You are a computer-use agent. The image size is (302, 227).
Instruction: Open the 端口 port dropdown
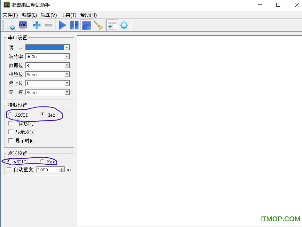(x=67, y=48)
